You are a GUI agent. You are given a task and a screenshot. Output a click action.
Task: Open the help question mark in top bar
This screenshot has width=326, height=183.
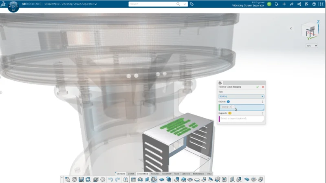click(314, 4)
